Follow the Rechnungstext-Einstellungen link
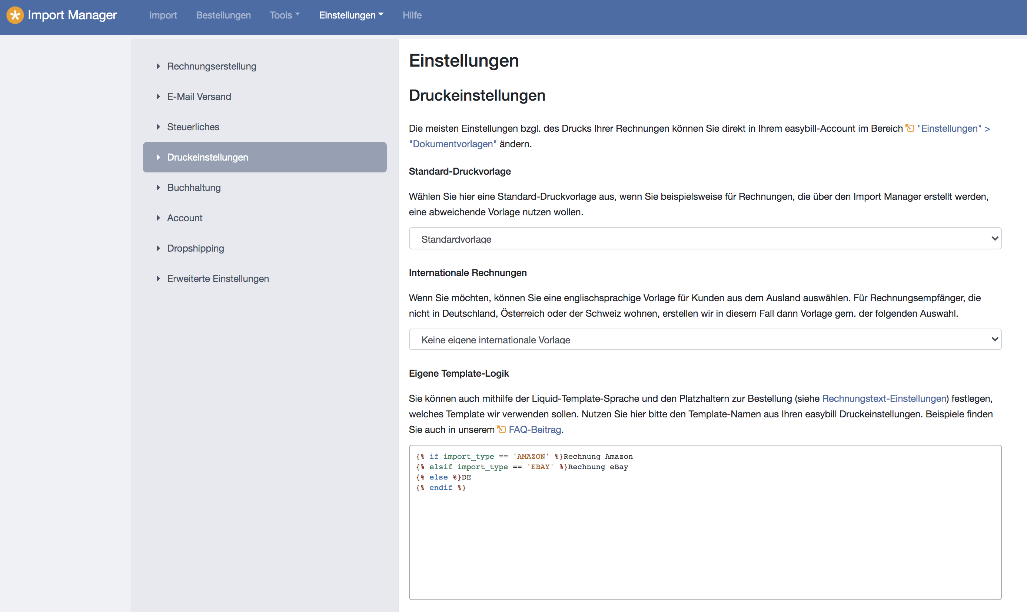 pyautogui.click(x=884, y=399)
